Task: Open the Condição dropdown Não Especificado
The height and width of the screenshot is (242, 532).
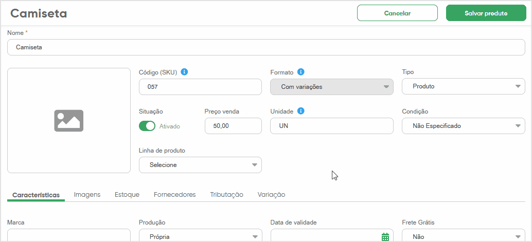Action: pos(464,126)
